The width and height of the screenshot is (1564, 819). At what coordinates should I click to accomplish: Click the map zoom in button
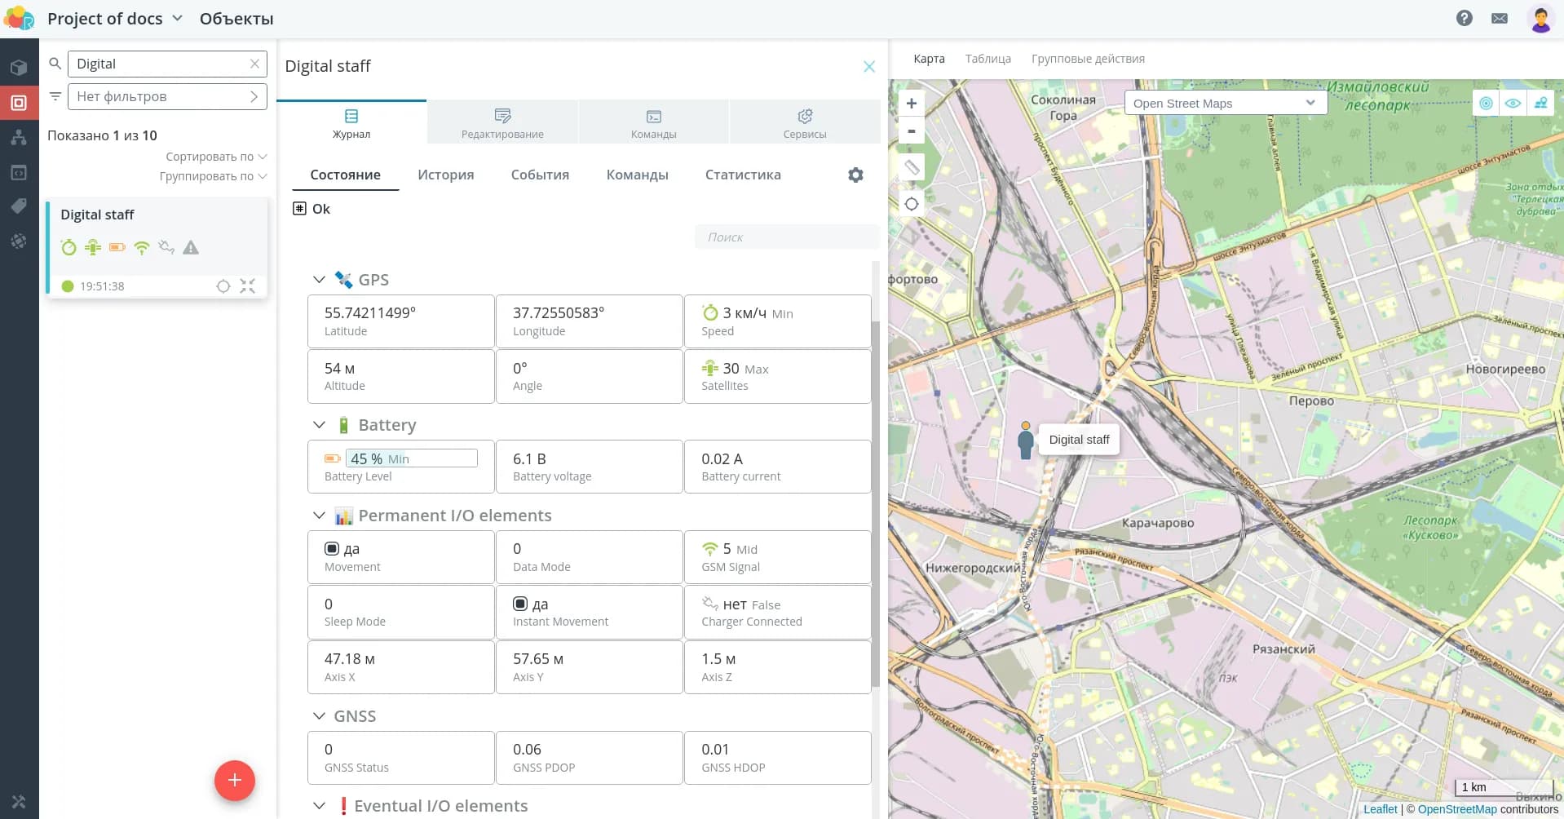click(x=911, y=104)
